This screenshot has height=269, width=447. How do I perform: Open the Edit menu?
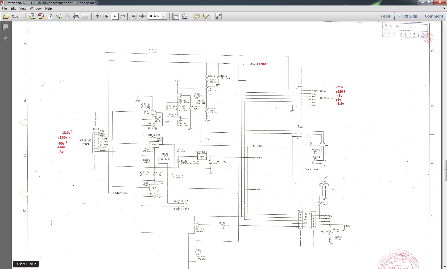pos(13,9)
